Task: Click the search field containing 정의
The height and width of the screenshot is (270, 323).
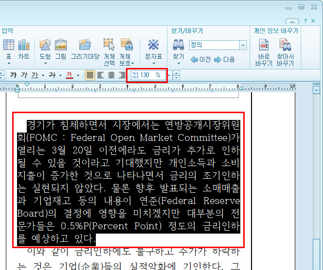Action: click(x=214, y=45)
